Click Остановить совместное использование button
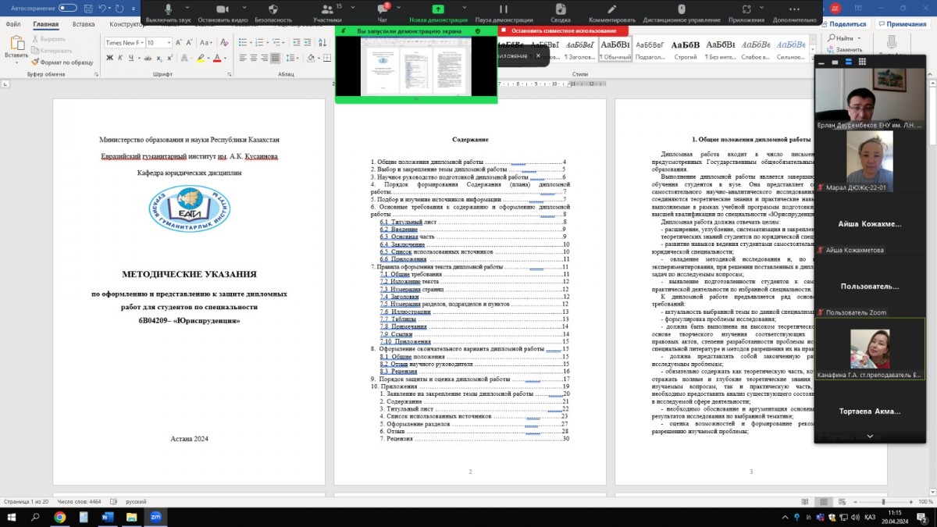 [562, 30]
